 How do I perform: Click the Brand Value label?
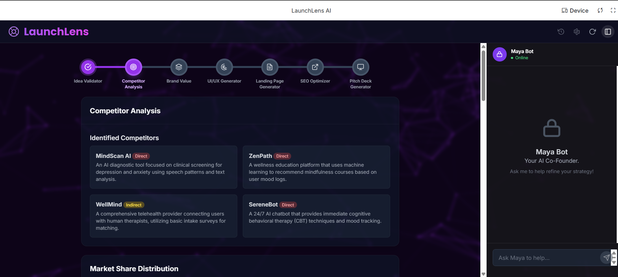point(179,81)
